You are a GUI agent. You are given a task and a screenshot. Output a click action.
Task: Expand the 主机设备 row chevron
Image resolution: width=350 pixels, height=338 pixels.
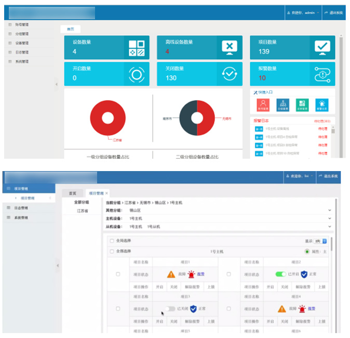[330, 219]
